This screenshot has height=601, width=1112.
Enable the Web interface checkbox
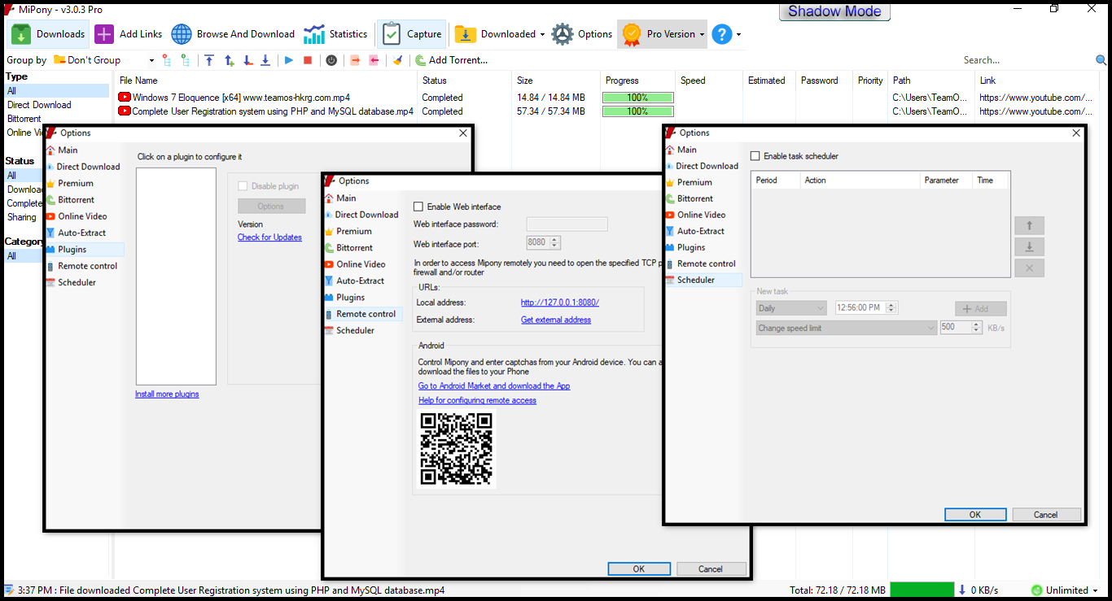tap(418, 207)
